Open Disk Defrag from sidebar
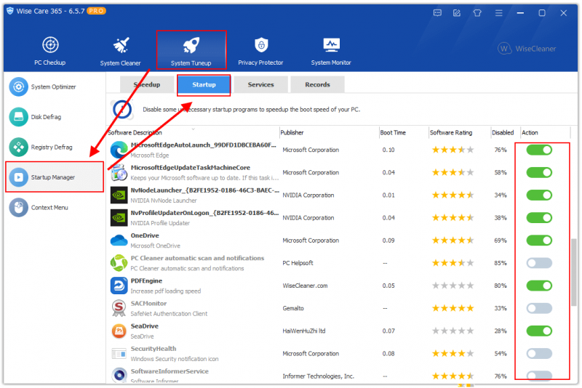582x388 pixels. tap(53, 117)
